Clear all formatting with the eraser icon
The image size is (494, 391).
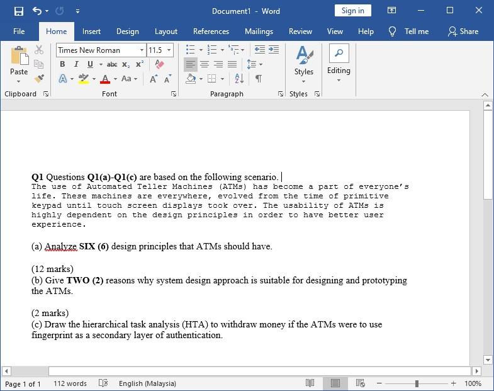point(159,64)
